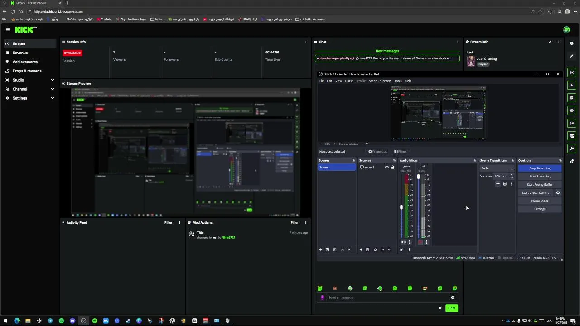Open Session Info options menu
The image size is (580, 326).
pos(305,42)
